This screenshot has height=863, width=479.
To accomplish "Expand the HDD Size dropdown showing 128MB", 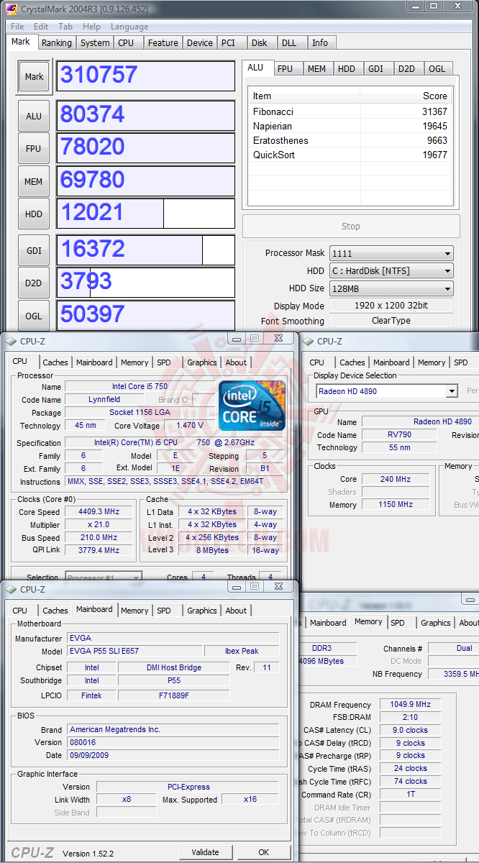I will pos(392,288).
